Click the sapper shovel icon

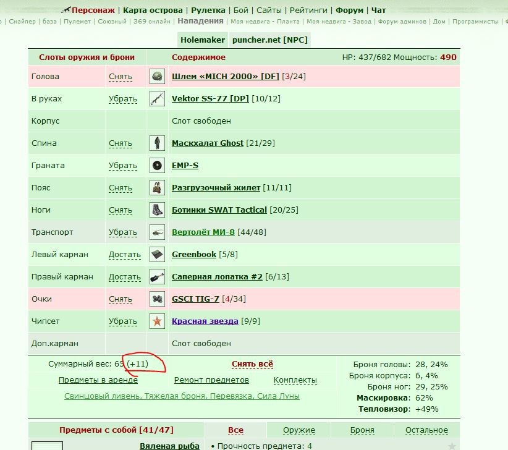pyautogui.click(x=157, y=277)
